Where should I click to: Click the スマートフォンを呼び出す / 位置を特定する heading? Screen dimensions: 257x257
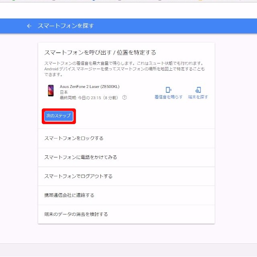pos(100,53)
